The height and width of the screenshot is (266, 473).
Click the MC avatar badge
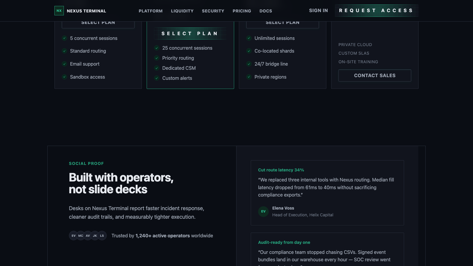pos(81,236)
